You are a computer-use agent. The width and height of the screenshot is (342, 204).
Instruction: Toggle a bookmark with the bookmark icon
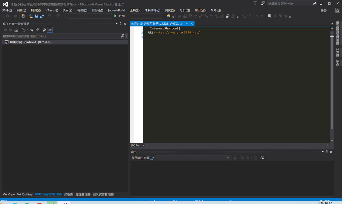tap(269, 16)
